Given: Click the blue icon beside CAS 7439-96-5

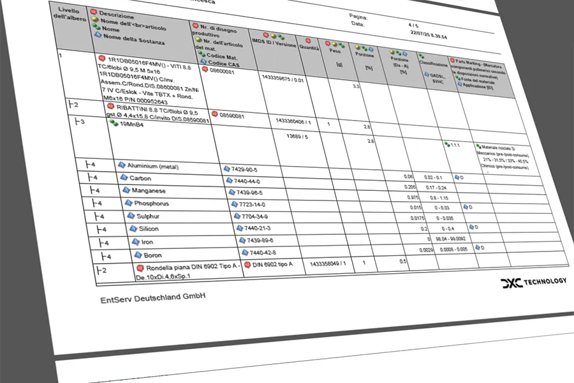Looking at the screenshot, I should pyautogui.click(x=232, y=191).
